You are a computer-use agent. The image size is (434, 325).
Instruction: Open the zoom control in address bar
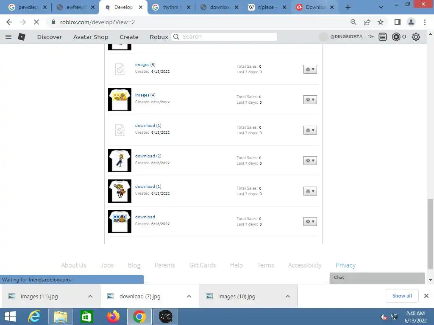coord(353,22)
